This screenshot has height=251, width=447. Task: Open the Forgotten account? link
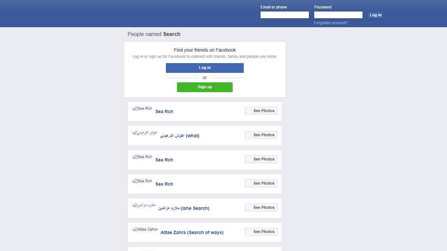pos(331,23)
